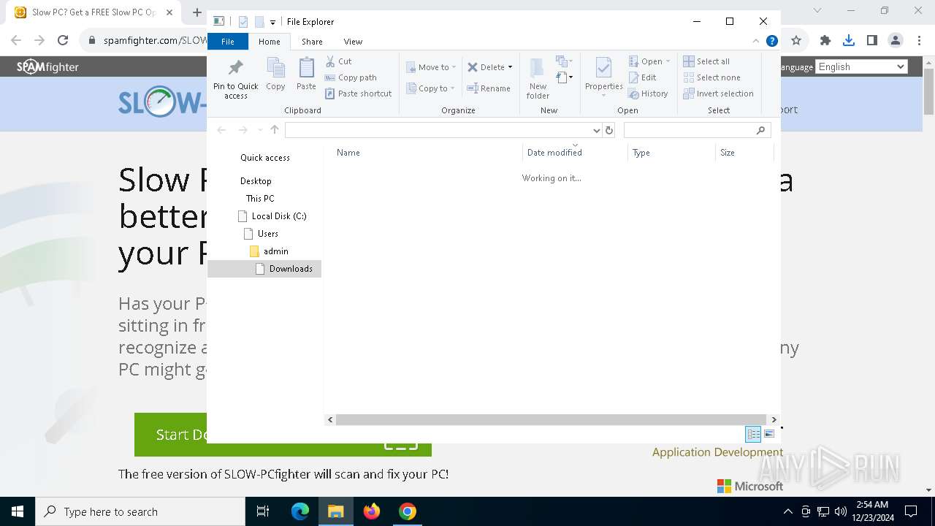Switch to the Home ribbon tab
This screenshot has height=526, width=935.
269,42
